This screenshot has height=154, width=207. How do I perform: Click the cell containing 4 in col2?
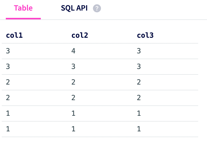(x=73, y=51)
